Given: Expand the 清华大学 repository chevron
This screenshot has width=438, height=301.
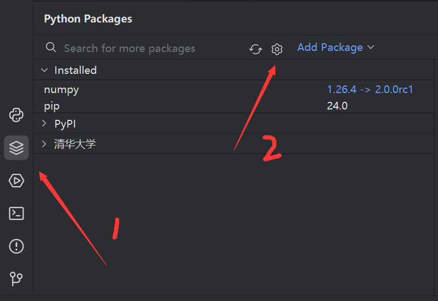Looking at the screenshot, I should click(44, 144).
